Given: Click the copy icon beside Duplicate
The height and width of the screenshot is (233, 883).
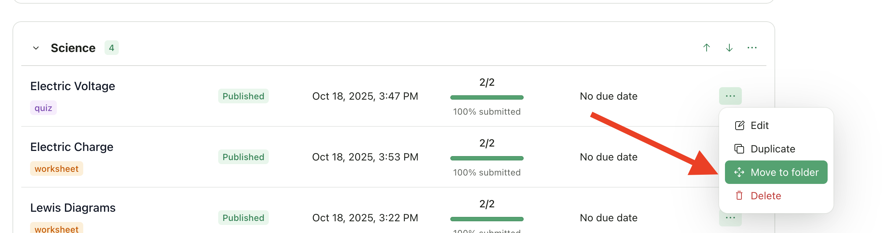Looking at the screenshot, I should (739, 149).
